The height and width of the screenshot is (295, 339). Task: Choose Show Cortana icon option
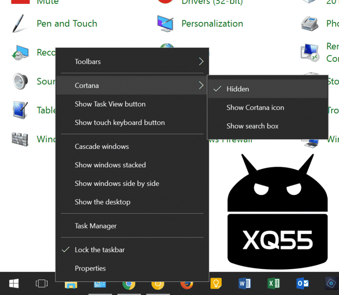(255, 108)
